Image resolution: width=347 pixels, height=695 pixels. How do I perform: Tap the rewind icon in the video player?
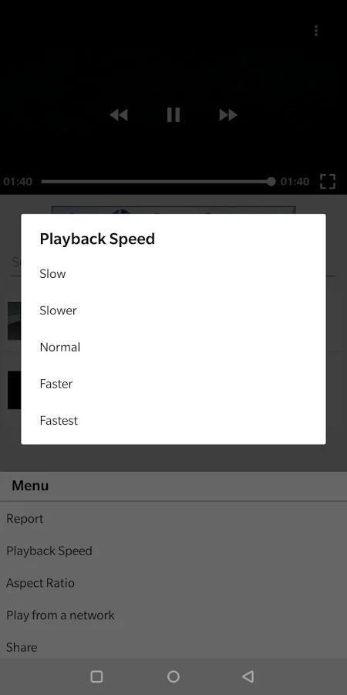pyautogui.click(x=119, y=115)
